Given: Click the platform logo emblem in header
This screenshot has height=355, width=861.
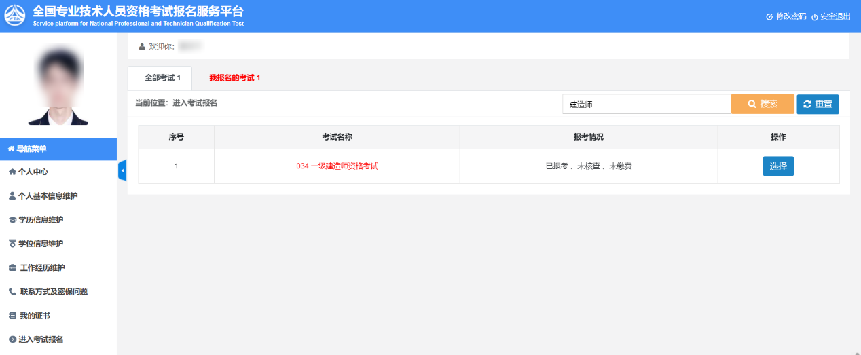Looking at the screenshot, I should click(16, 16).
